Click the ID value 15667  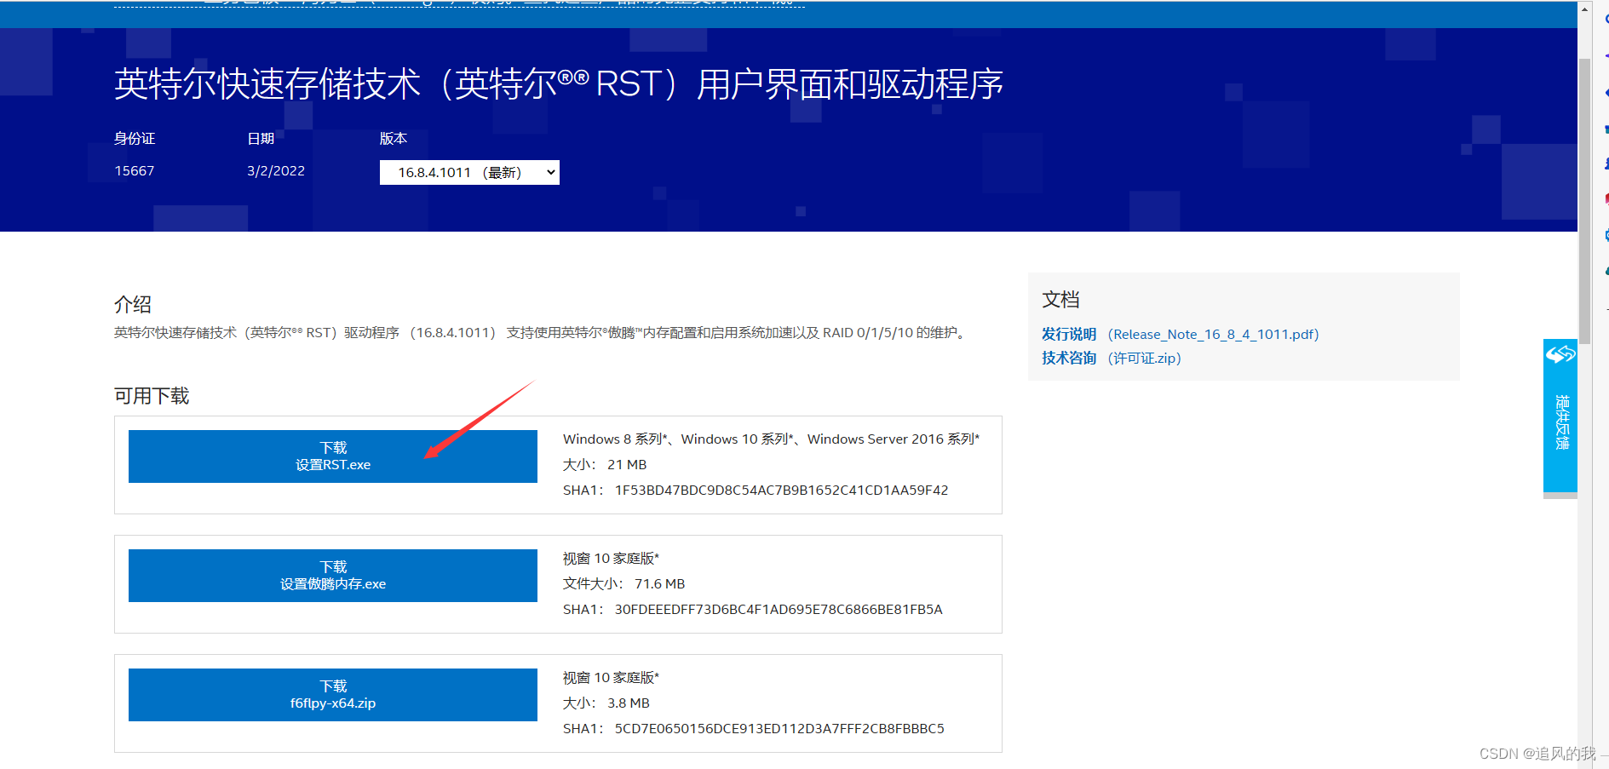[x=135, y=171]
